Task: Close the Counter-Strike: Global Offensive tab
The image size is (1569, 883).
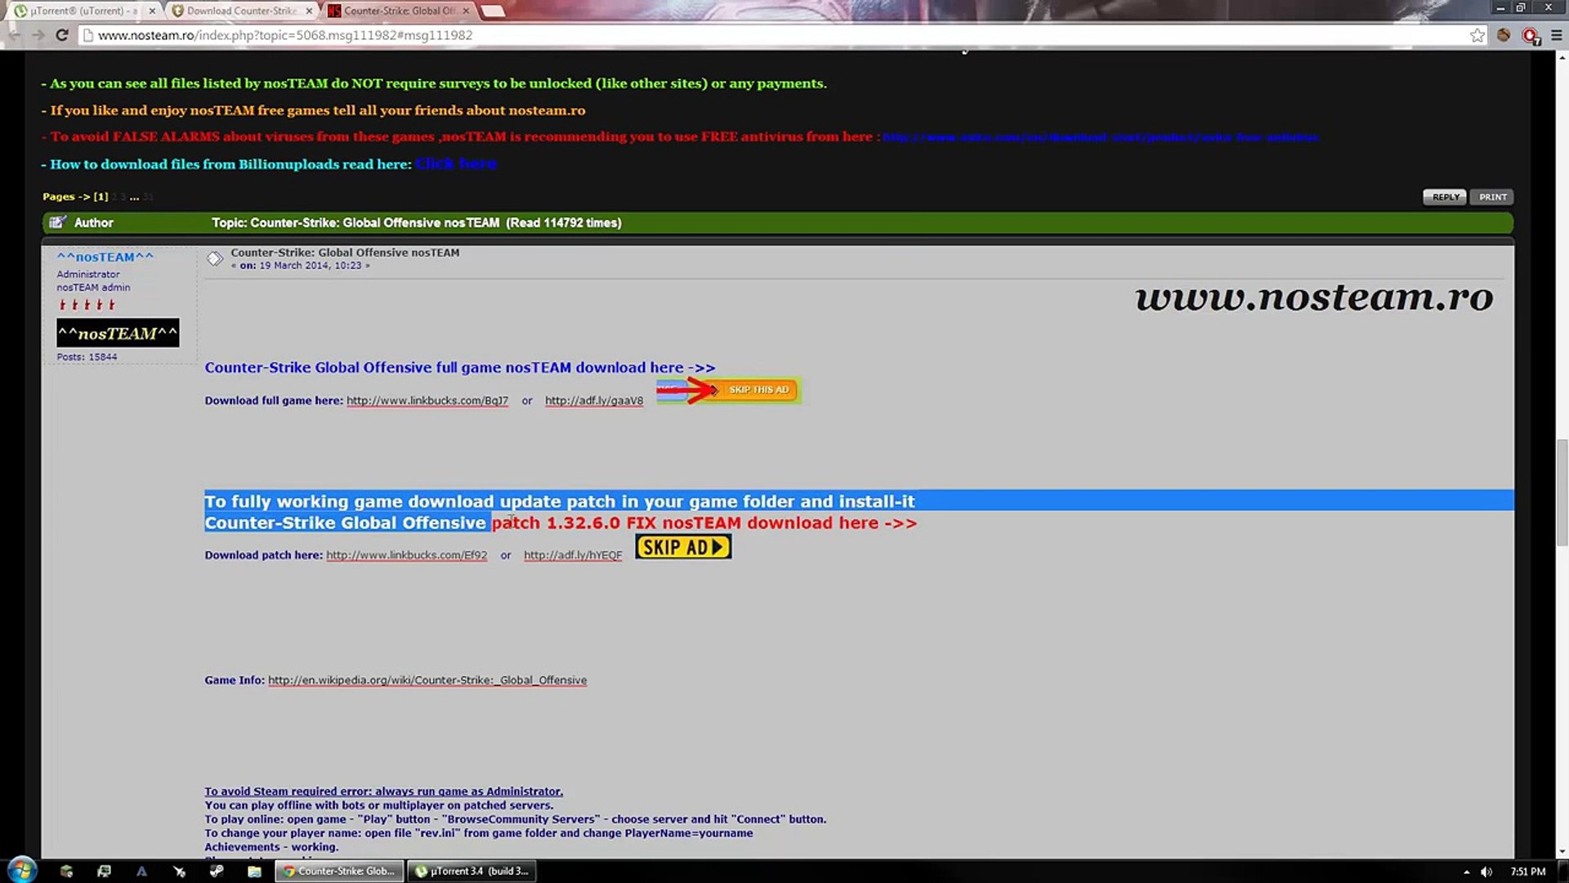Action: (x=466, y=11)
